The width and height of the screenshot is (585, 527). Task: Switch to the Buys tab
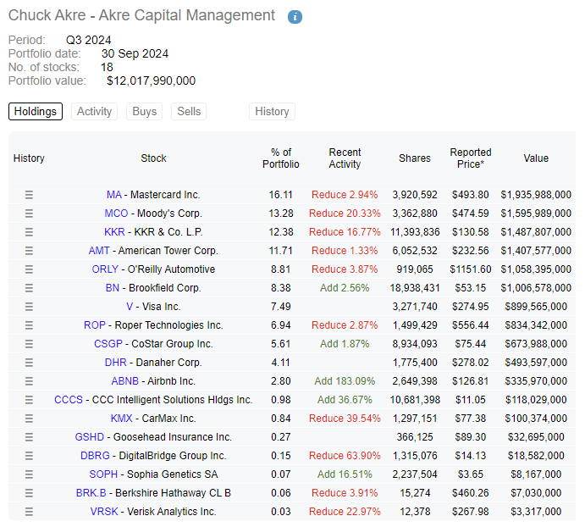point(145,111)
